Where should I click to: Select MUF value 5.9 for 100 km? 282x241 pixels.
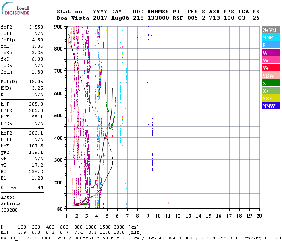[x=22, y=233]
